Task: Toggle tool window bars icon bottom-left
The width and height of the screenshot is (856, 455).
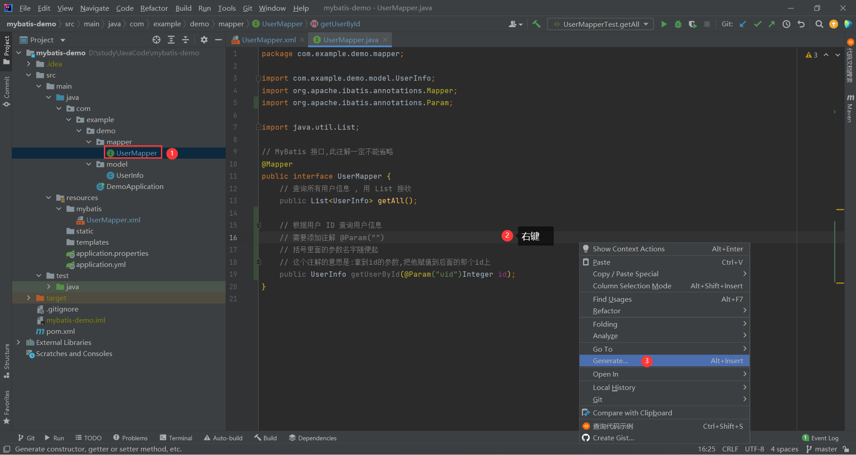Action: coord(7,449)
